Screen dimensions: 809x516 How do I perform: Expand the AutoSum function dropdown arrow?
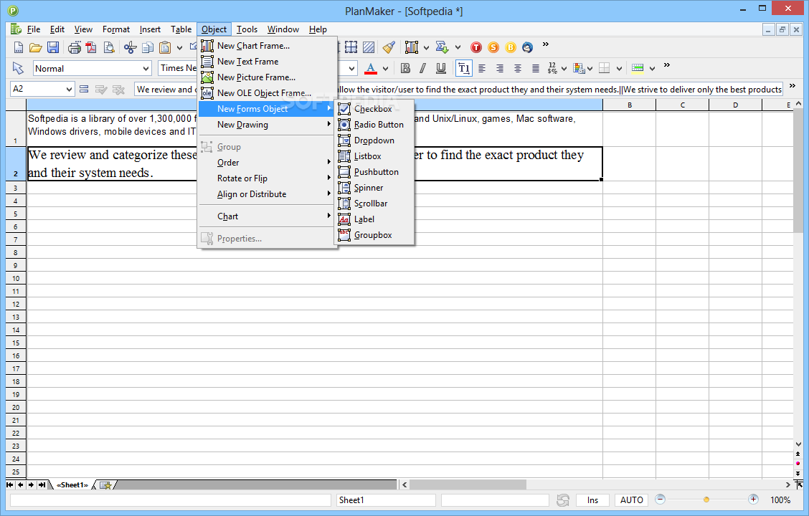[x=458, y=48]
